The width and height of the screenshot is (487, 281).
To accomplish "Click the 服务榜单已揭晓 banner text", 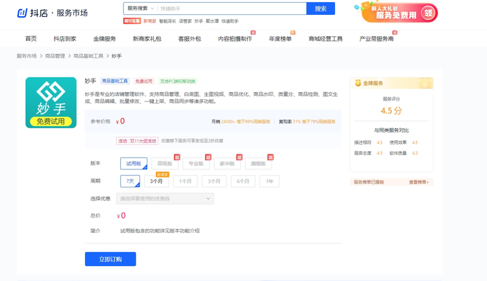I will (369, 182).
